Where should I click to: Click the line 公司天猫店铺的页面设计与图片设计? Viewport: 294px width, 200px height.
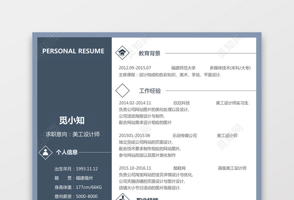(x=152, y=181)
